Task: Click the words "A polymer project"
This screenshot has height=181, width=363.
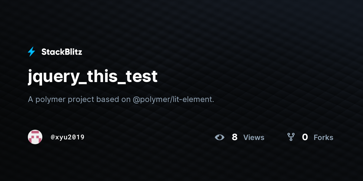Action: point(61,99)
